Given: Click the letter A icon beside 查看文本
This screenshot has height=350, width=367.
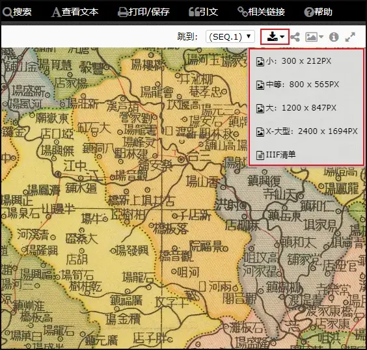Looking at the screenshot, I should tap(56, 12).
